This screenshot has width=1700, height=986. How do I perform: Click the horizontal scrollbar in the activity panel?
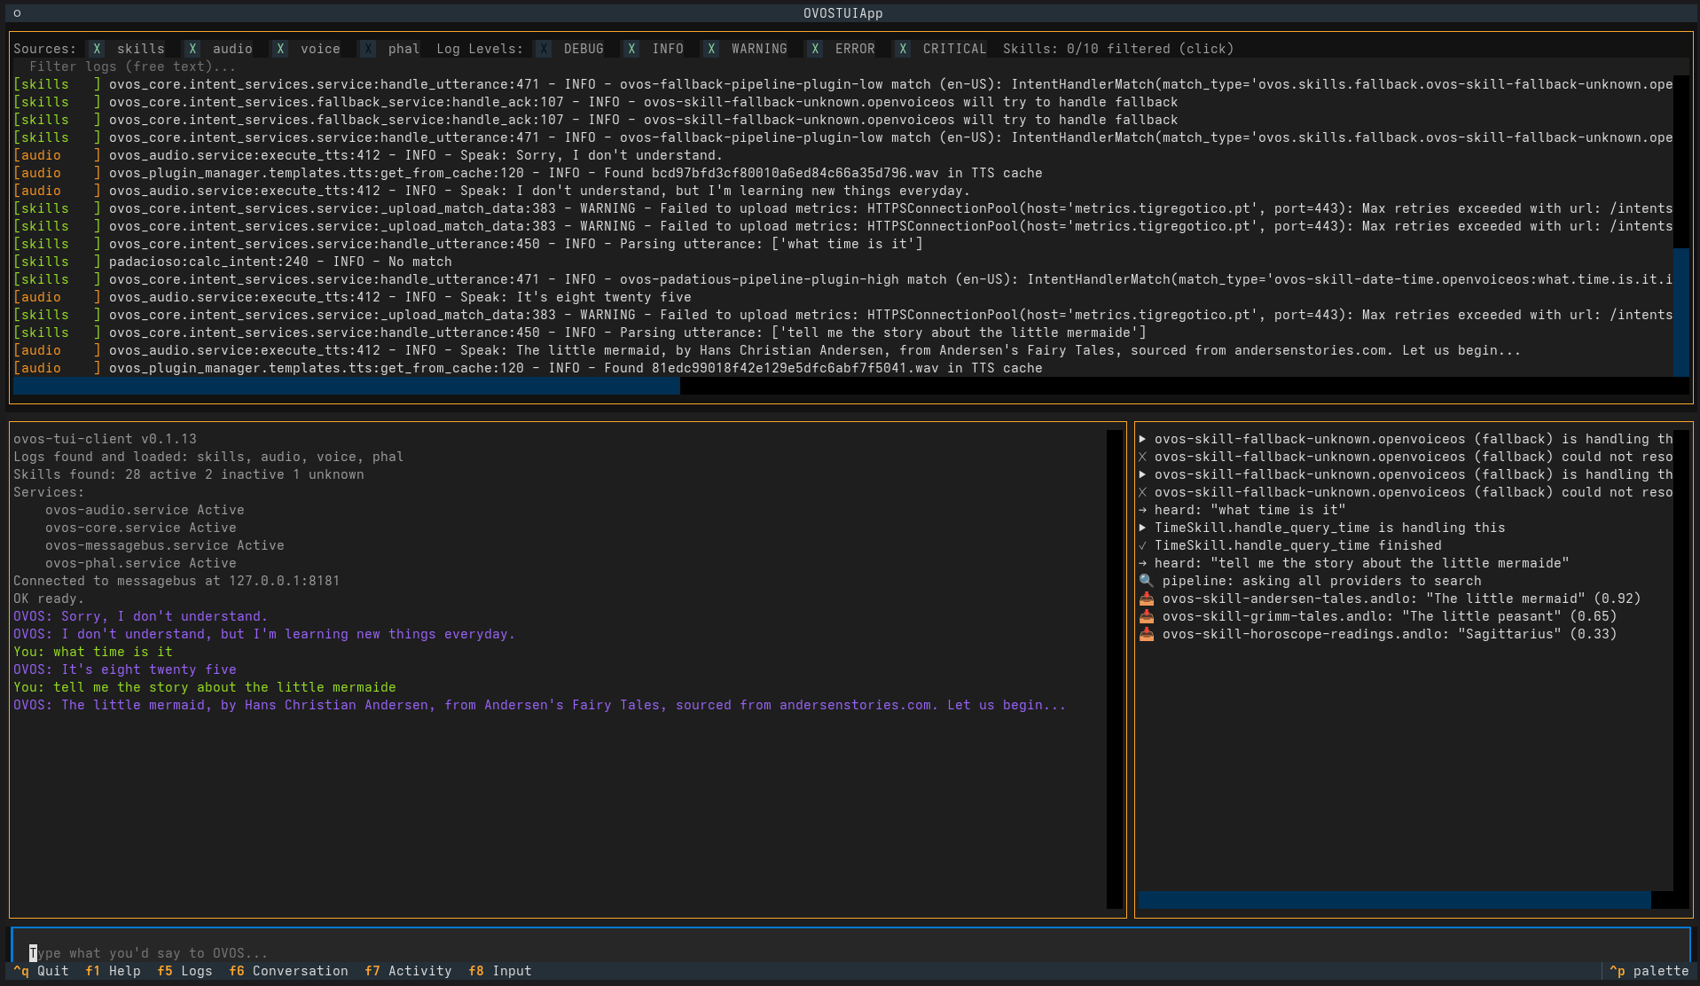(1394, 900)
